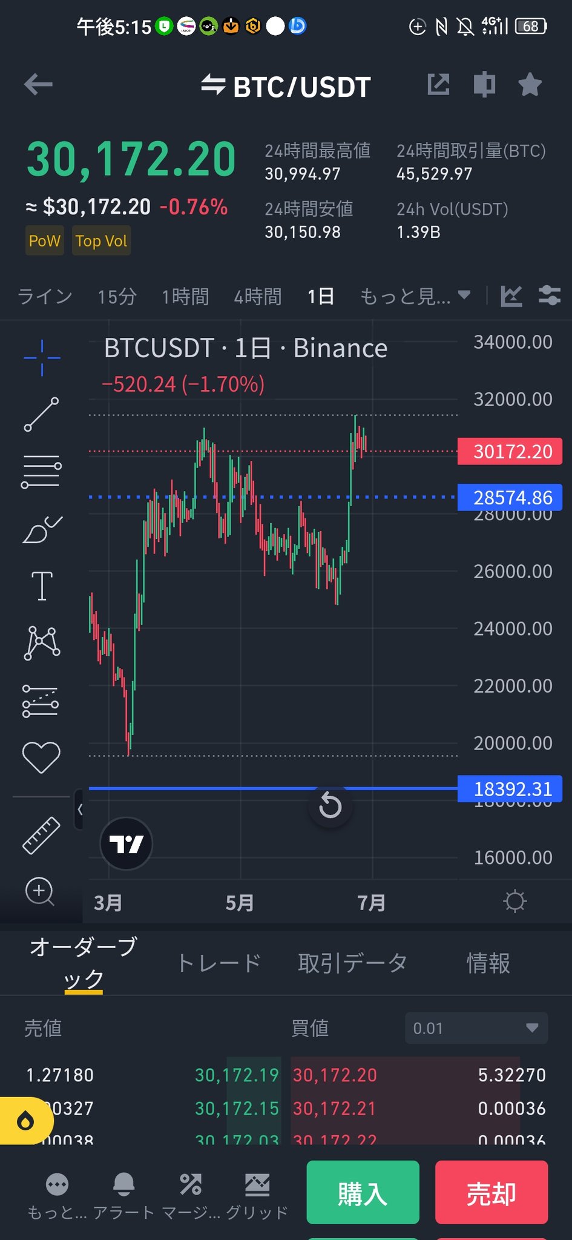Viewport: 572px width, 1240px height.
Task: Click bid price 30,172.15
Action: coord(237,1109)
